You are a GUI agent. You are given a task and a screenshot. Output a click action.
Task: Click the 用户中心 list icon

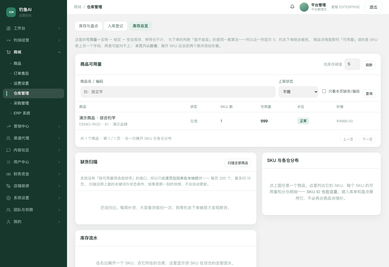pos(9,162)
